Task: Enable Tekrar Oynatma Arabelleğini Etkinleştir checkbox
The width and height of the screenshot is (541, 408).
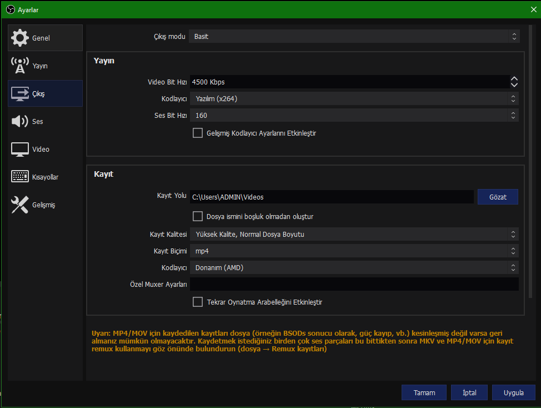Action: [198, 302]
